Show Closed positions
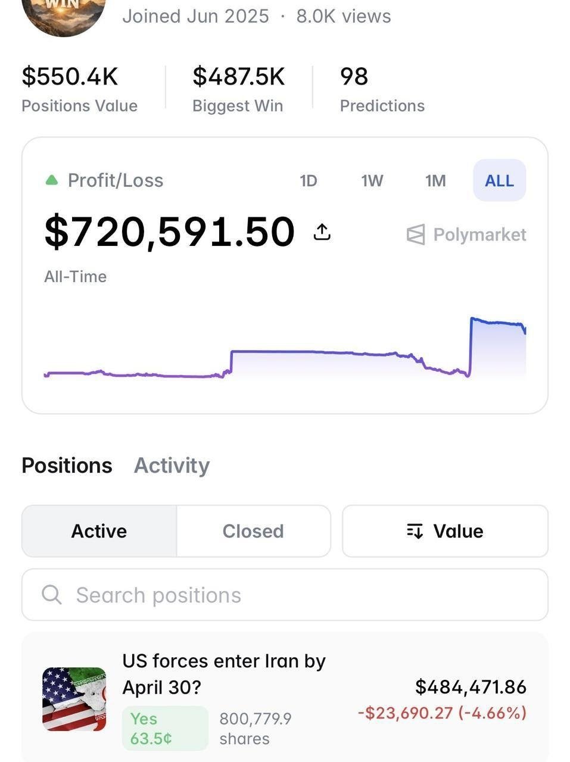The height and width of the screenshot is (762, 570). tap(253, 531)
